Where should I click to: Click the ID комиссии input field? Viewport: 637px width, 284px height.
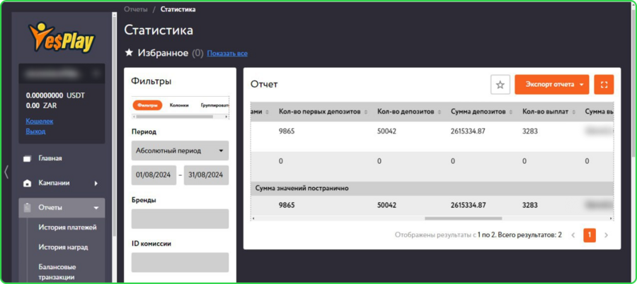(x=180, y=263)
